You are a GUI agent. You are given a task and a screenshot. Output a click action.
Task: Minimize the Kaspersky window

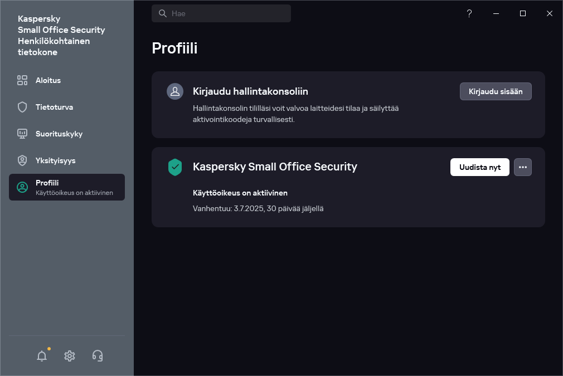tap(496, 13)
